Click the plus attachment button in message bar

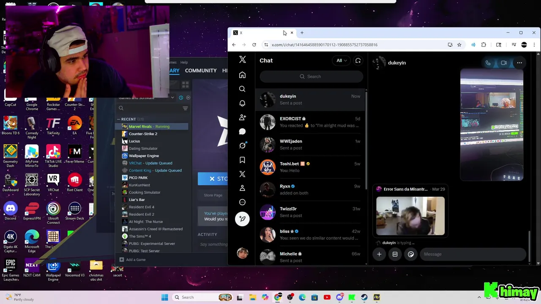click(x=379, y=254)
